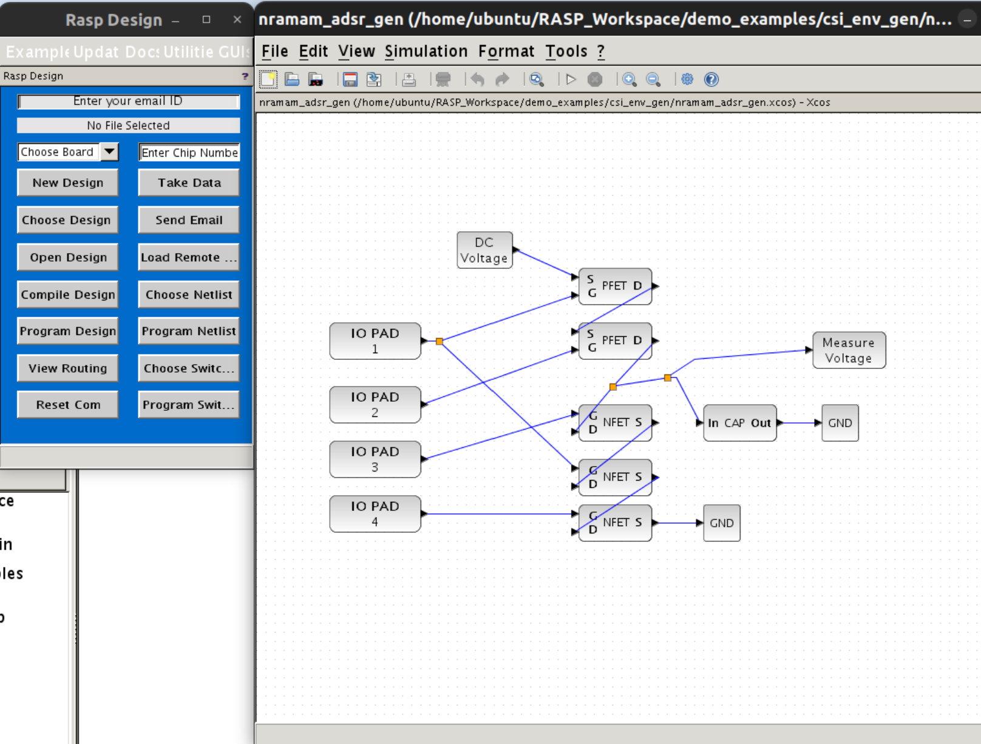This screenshot has width=981, height=744.
Task: Expand the Choose Board dropdown
Action: pyautogui.click(x=109, y=152)
